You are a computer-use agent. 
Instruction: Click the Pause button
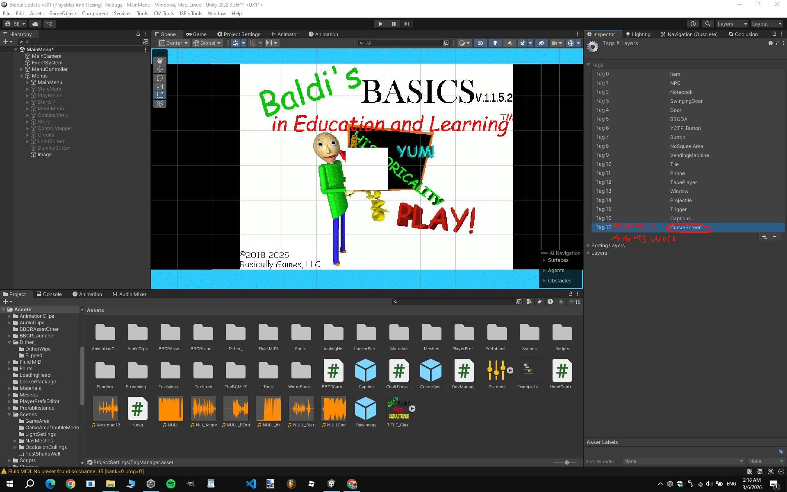click(x=393, y=24)
